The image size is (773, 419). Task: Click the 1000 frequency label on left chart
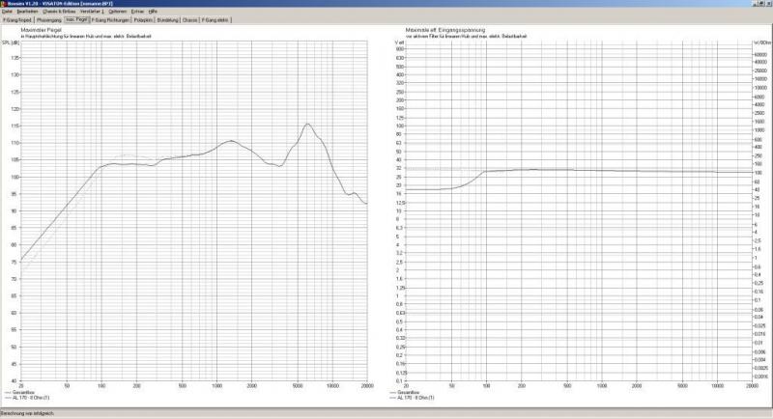pos(216,386)
